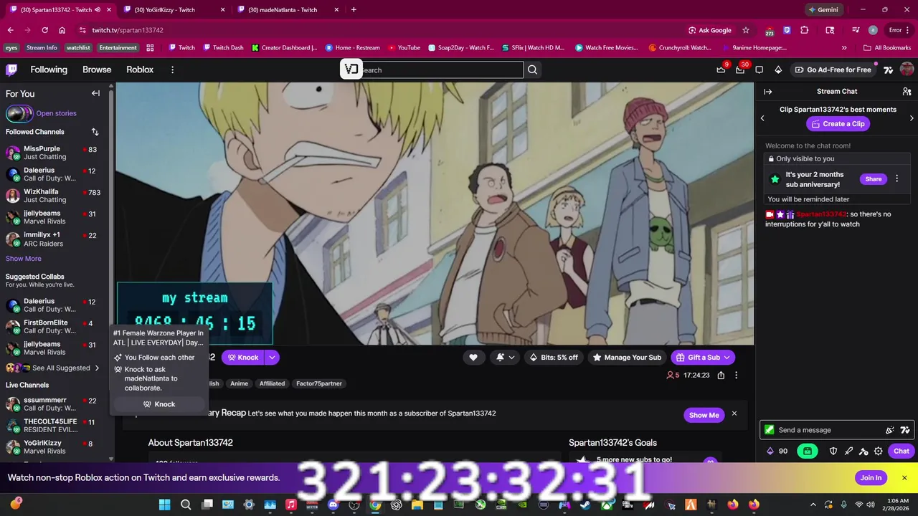This screenshot has height=516, width=918.
Task: Collapse the left sidebar arrow
Action: (x=95, y=93)
